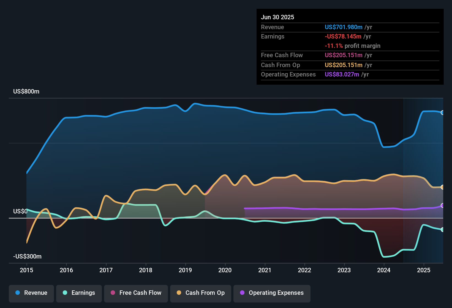Toggle the Revenue legend button
This screenshot has width=452, height=308.
pyautogui.click(x=31, y=293)
